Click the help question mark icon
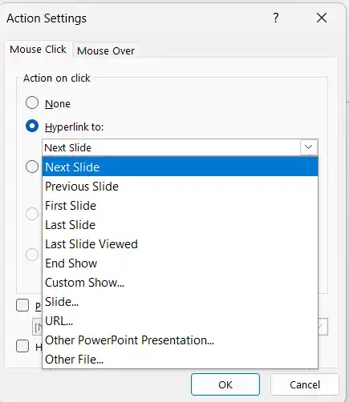The image size is (349, 402). [x=276, y=18]
